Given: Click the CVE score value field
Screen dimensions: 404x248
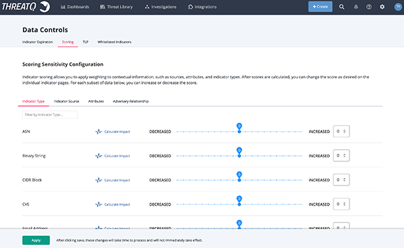Looking at the screenshot, I should [x=341, y=204].
